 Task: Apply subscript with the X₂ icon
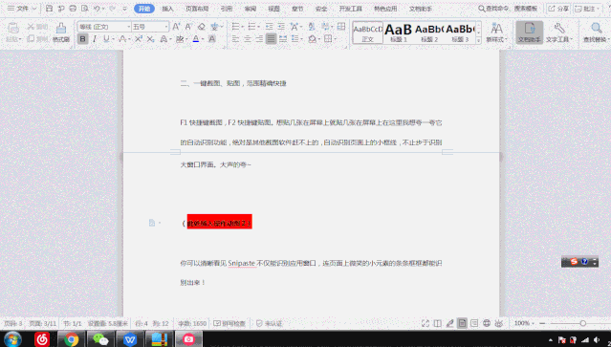tap(150, 39)
